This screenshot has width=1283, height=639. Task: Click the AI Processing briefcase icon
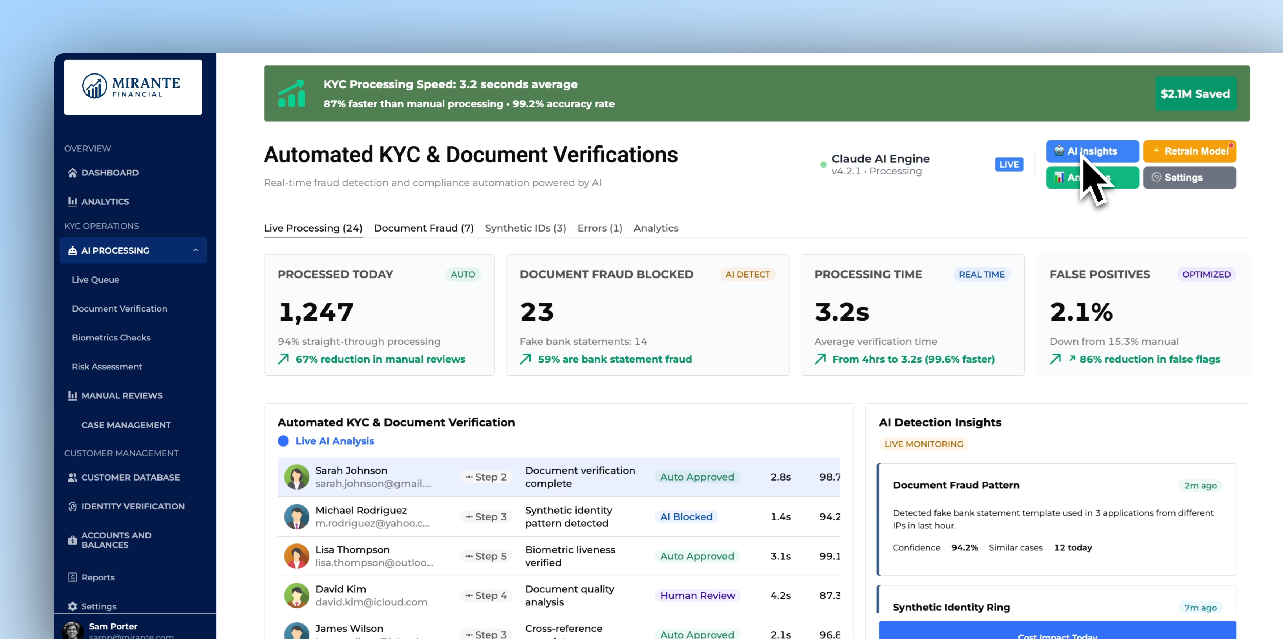coord(72,250)
